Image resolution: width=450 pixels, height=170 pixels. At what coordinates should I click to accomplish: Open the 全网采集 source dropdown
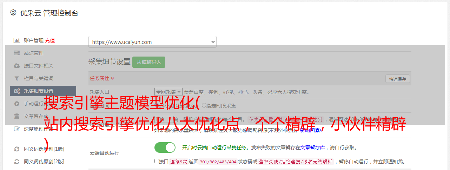click(x=168, y=92)
